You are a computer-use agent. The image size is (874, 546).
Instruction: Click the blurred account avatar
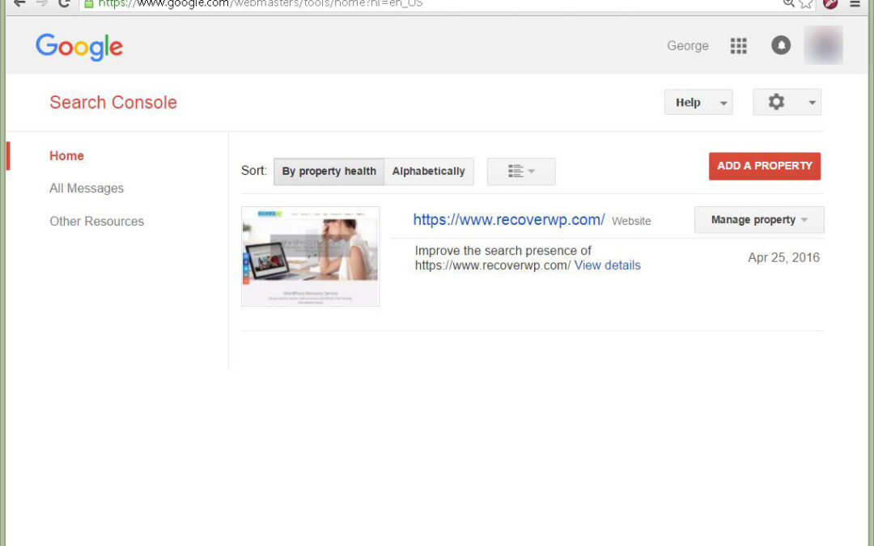point(823,45)
